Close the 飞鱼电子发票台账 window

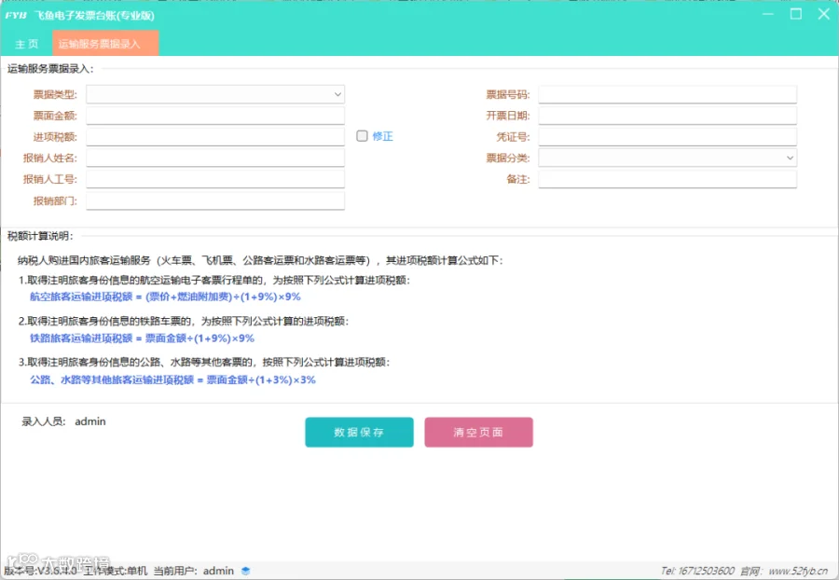coord(824,14)
